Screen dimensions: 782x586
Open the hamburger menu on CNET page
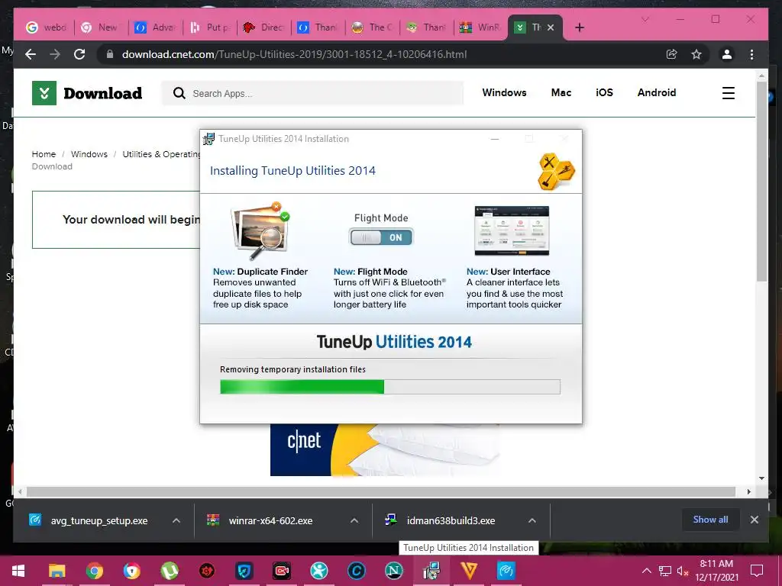tap(728, 93)
